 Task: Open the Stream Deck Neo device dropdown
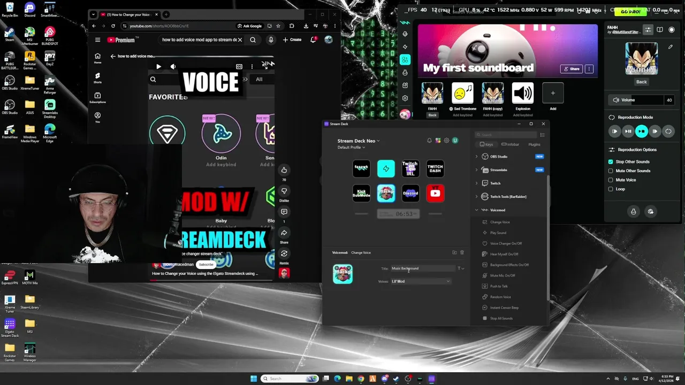[x=359, y=141]
